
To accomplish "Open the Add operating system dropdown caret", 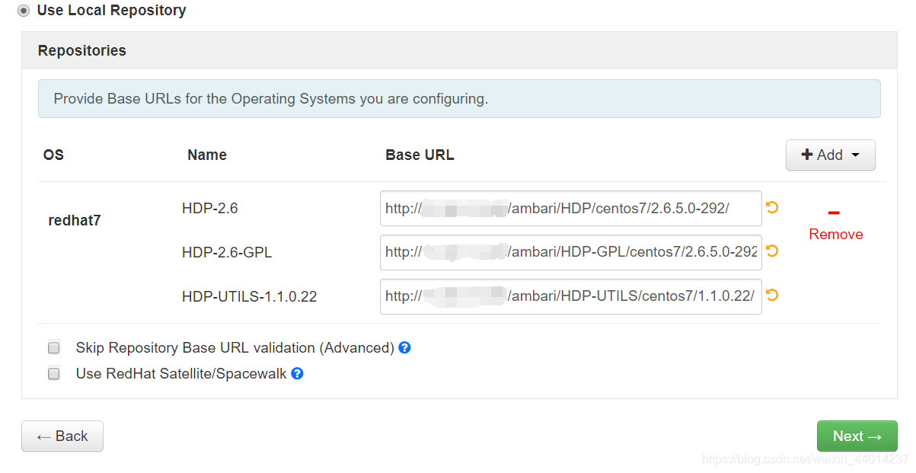I will click(855, 155).
